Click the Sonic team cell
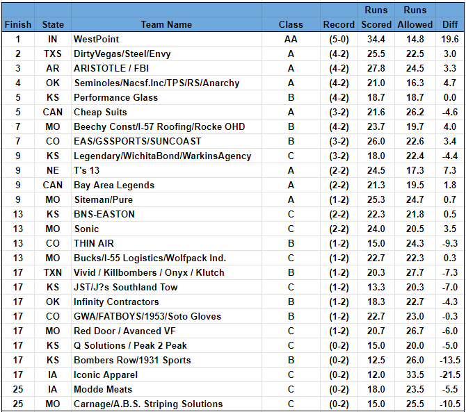This screenshot has height=412, width=466. (x=166, y=229)
